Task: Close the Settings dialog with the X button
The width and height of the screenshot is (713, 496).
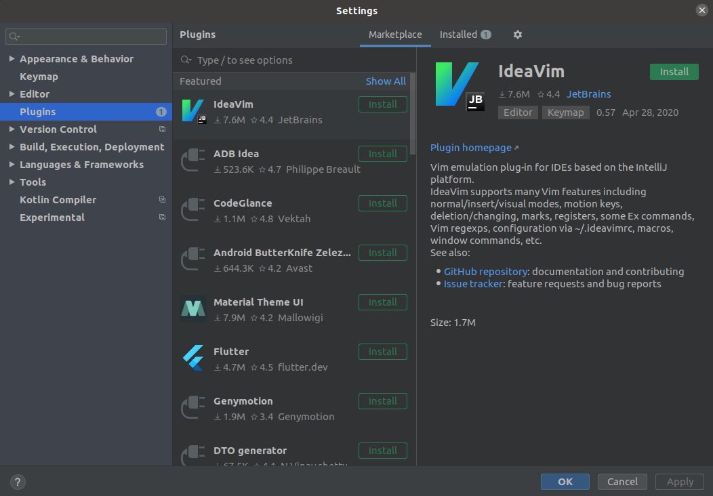Action: pos(702,10)
